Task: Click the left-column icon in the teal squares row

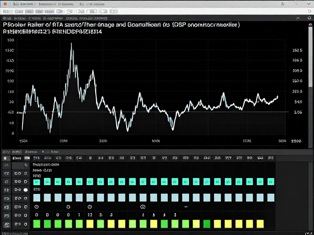Action: point(6,182)
